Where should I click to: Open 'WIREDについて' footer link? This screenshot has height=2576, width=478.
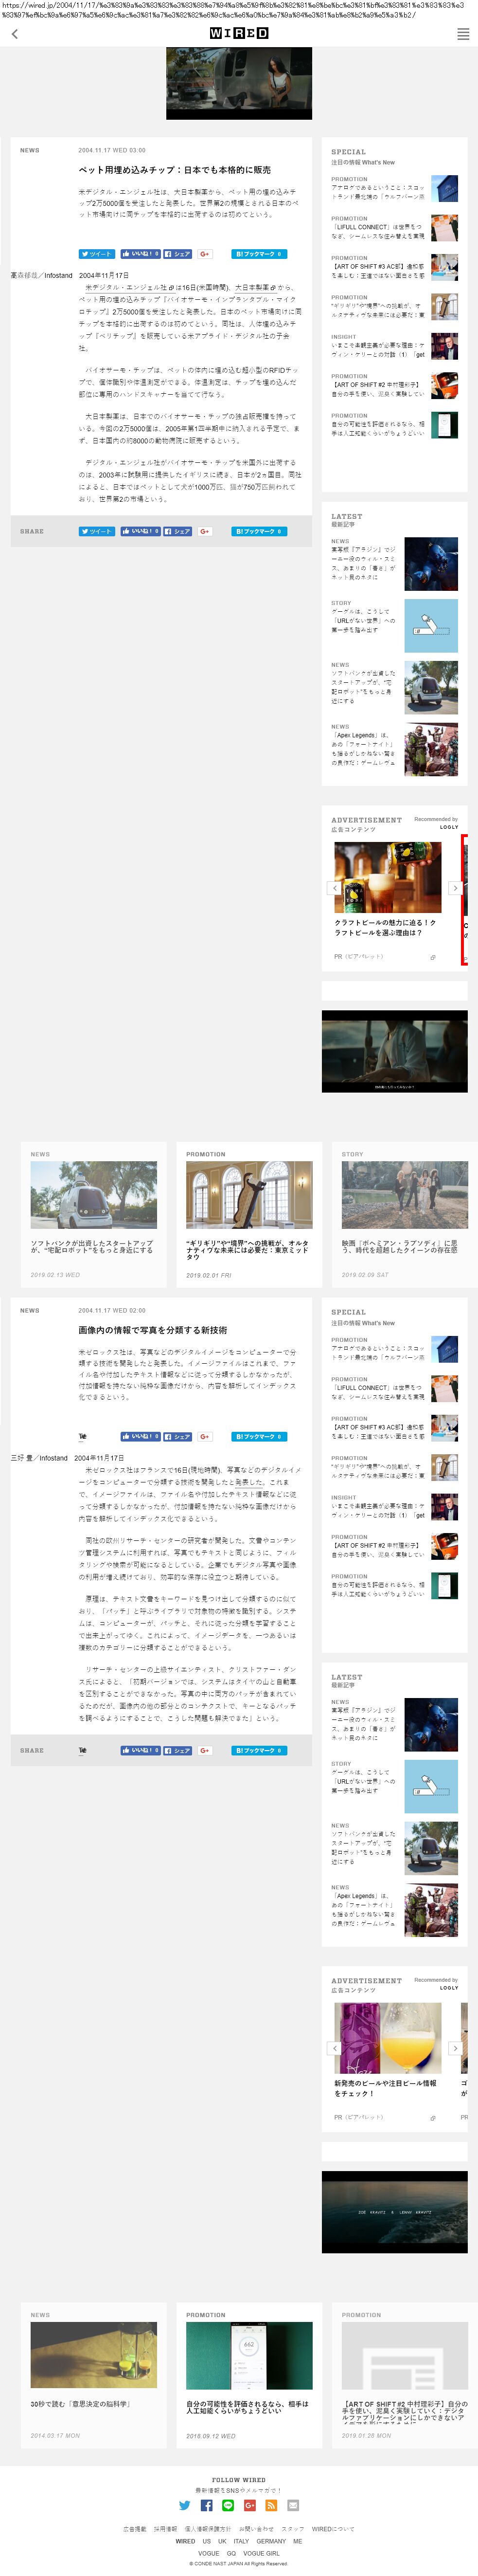click(333, 2529)
